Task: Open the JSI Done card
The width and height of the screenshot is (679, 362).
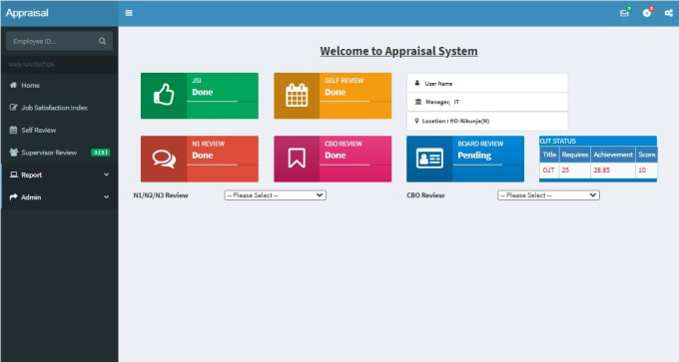Action: [x=199, y=96]
